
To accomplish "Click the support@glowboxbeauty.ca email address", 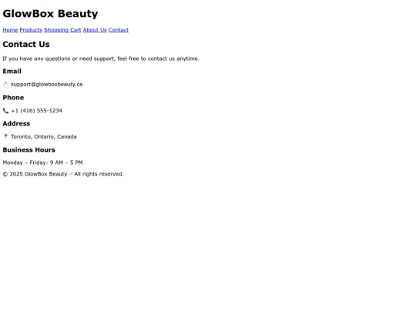I will pyautogui.click(x=47, y=85).
